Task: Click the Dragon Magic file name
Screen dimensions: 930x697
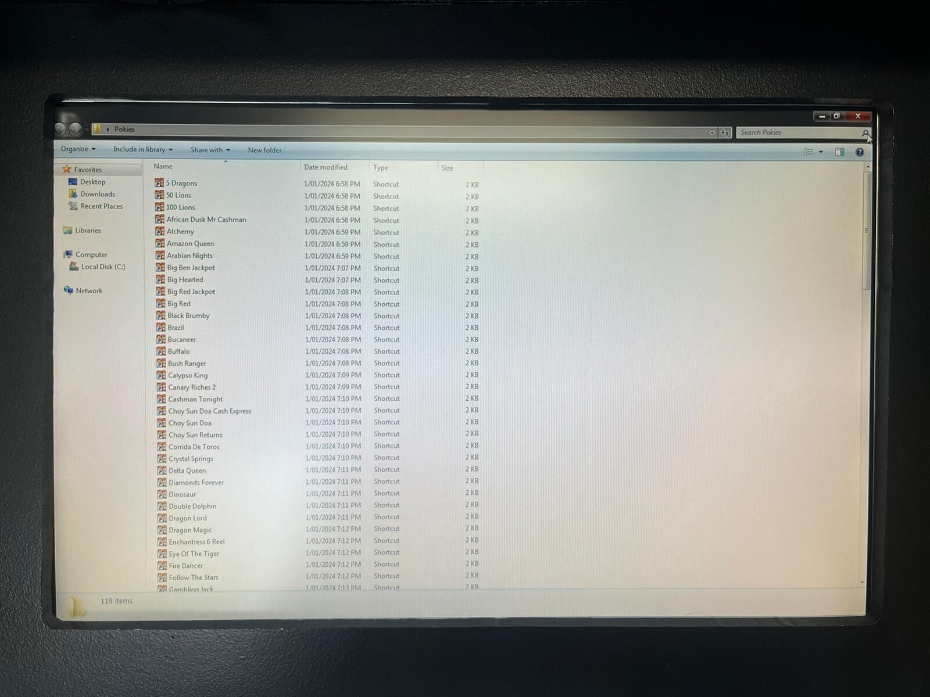Action: point(191,530)
